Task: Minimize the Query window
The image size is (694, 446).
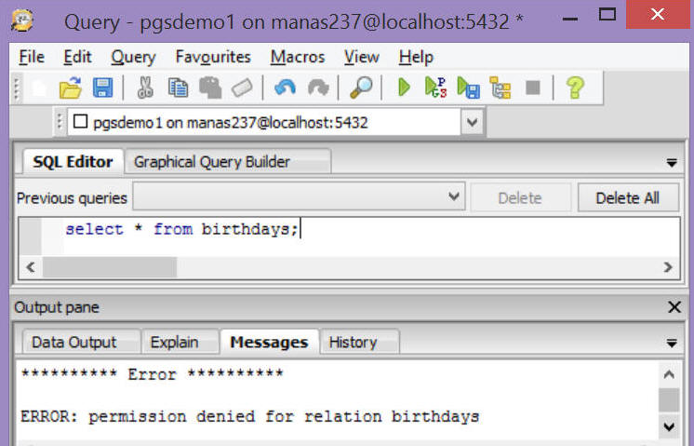Action: (x=570, y=19)
